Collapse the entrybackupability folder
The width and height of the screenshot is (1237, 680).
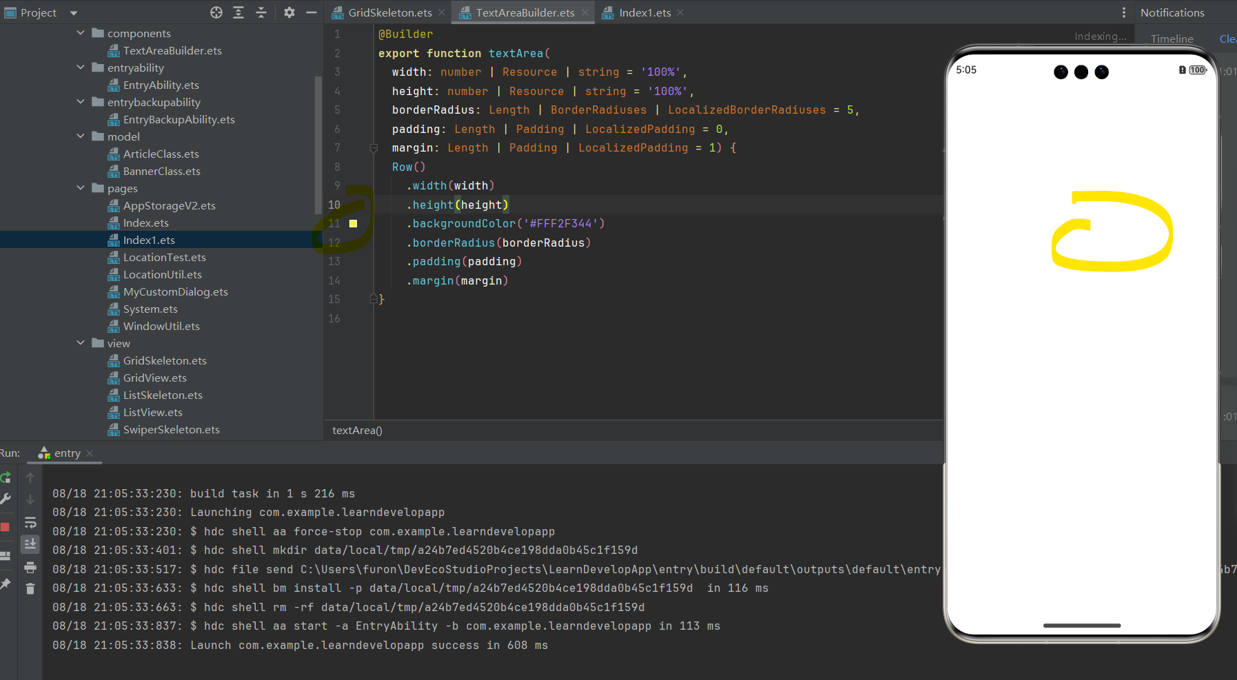(x=81, y=102)
